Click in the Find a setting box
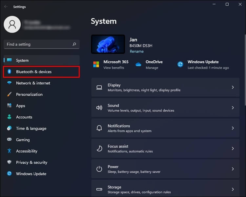Viewport: 246px width, 197px height. point(42,44)
